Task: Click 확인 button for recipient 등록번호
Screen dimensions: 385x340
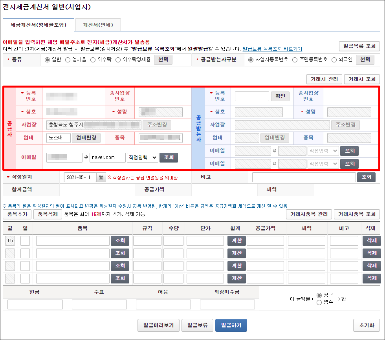Action: coord(280,96)
